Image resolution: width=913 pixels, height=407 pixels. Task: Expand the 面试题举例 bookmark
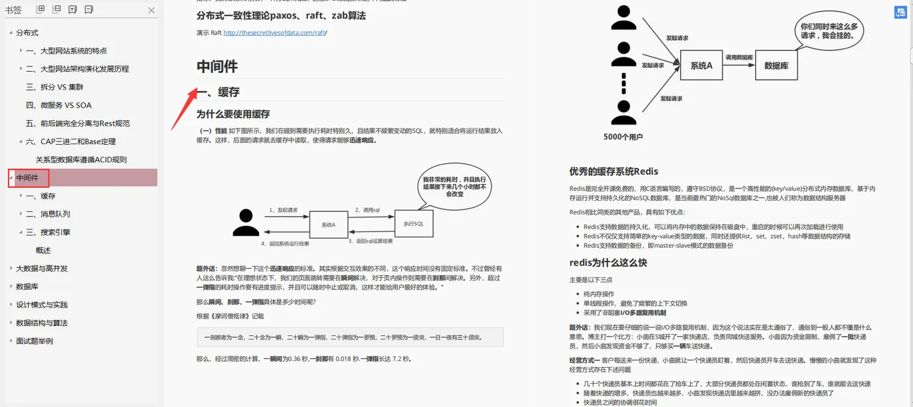click(x=10, y=341)
